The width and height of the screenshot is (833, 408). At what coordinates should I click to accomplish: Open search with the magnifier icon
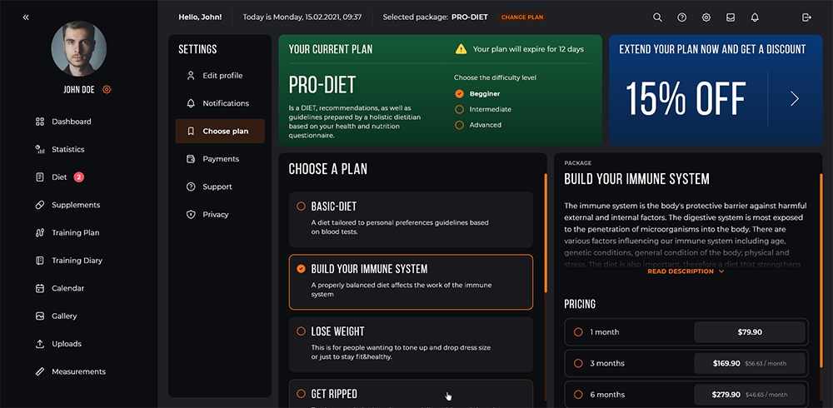click(x=657, y=17)
